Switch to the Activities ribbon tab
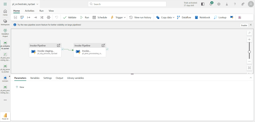This screenshot has width=255, height=122. [30, 11]
